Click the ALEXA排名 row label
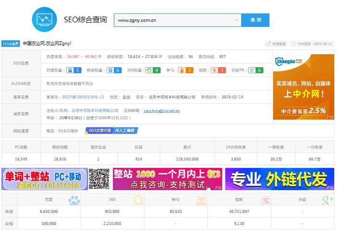 point(21,83)
